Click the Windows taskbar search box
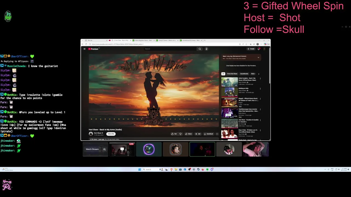351x197 pixels. click(153, 169)
